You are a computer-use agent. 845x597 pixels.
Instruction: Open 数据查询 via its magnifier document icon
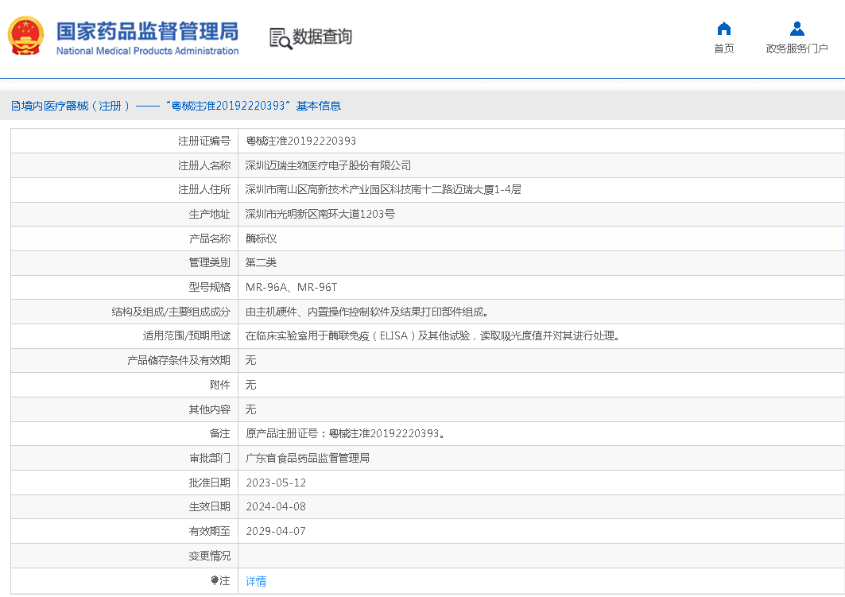[x=280, y=37]
